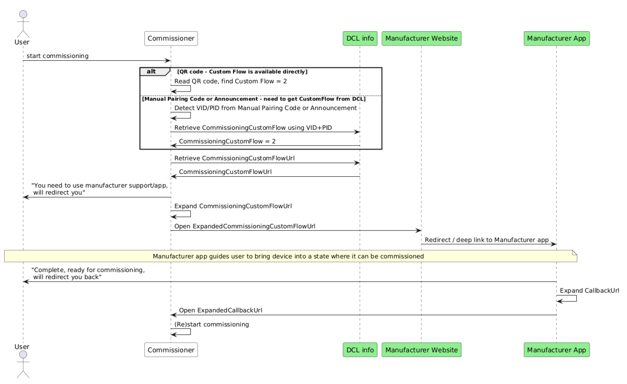
Task: Click the self-loop arrow under Expand CommissioningCustomFlowUrl
Action: pyautogui.click(x=181, y=214)
